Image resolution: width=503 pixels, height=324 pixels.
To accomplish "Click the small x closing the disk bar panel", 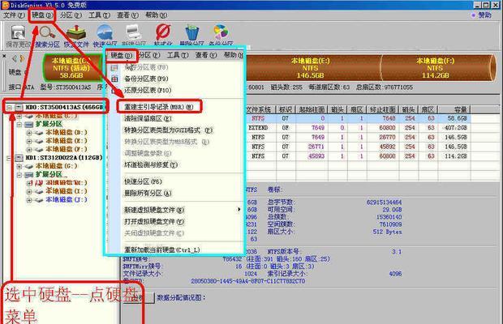I will (x=4, y=56).
